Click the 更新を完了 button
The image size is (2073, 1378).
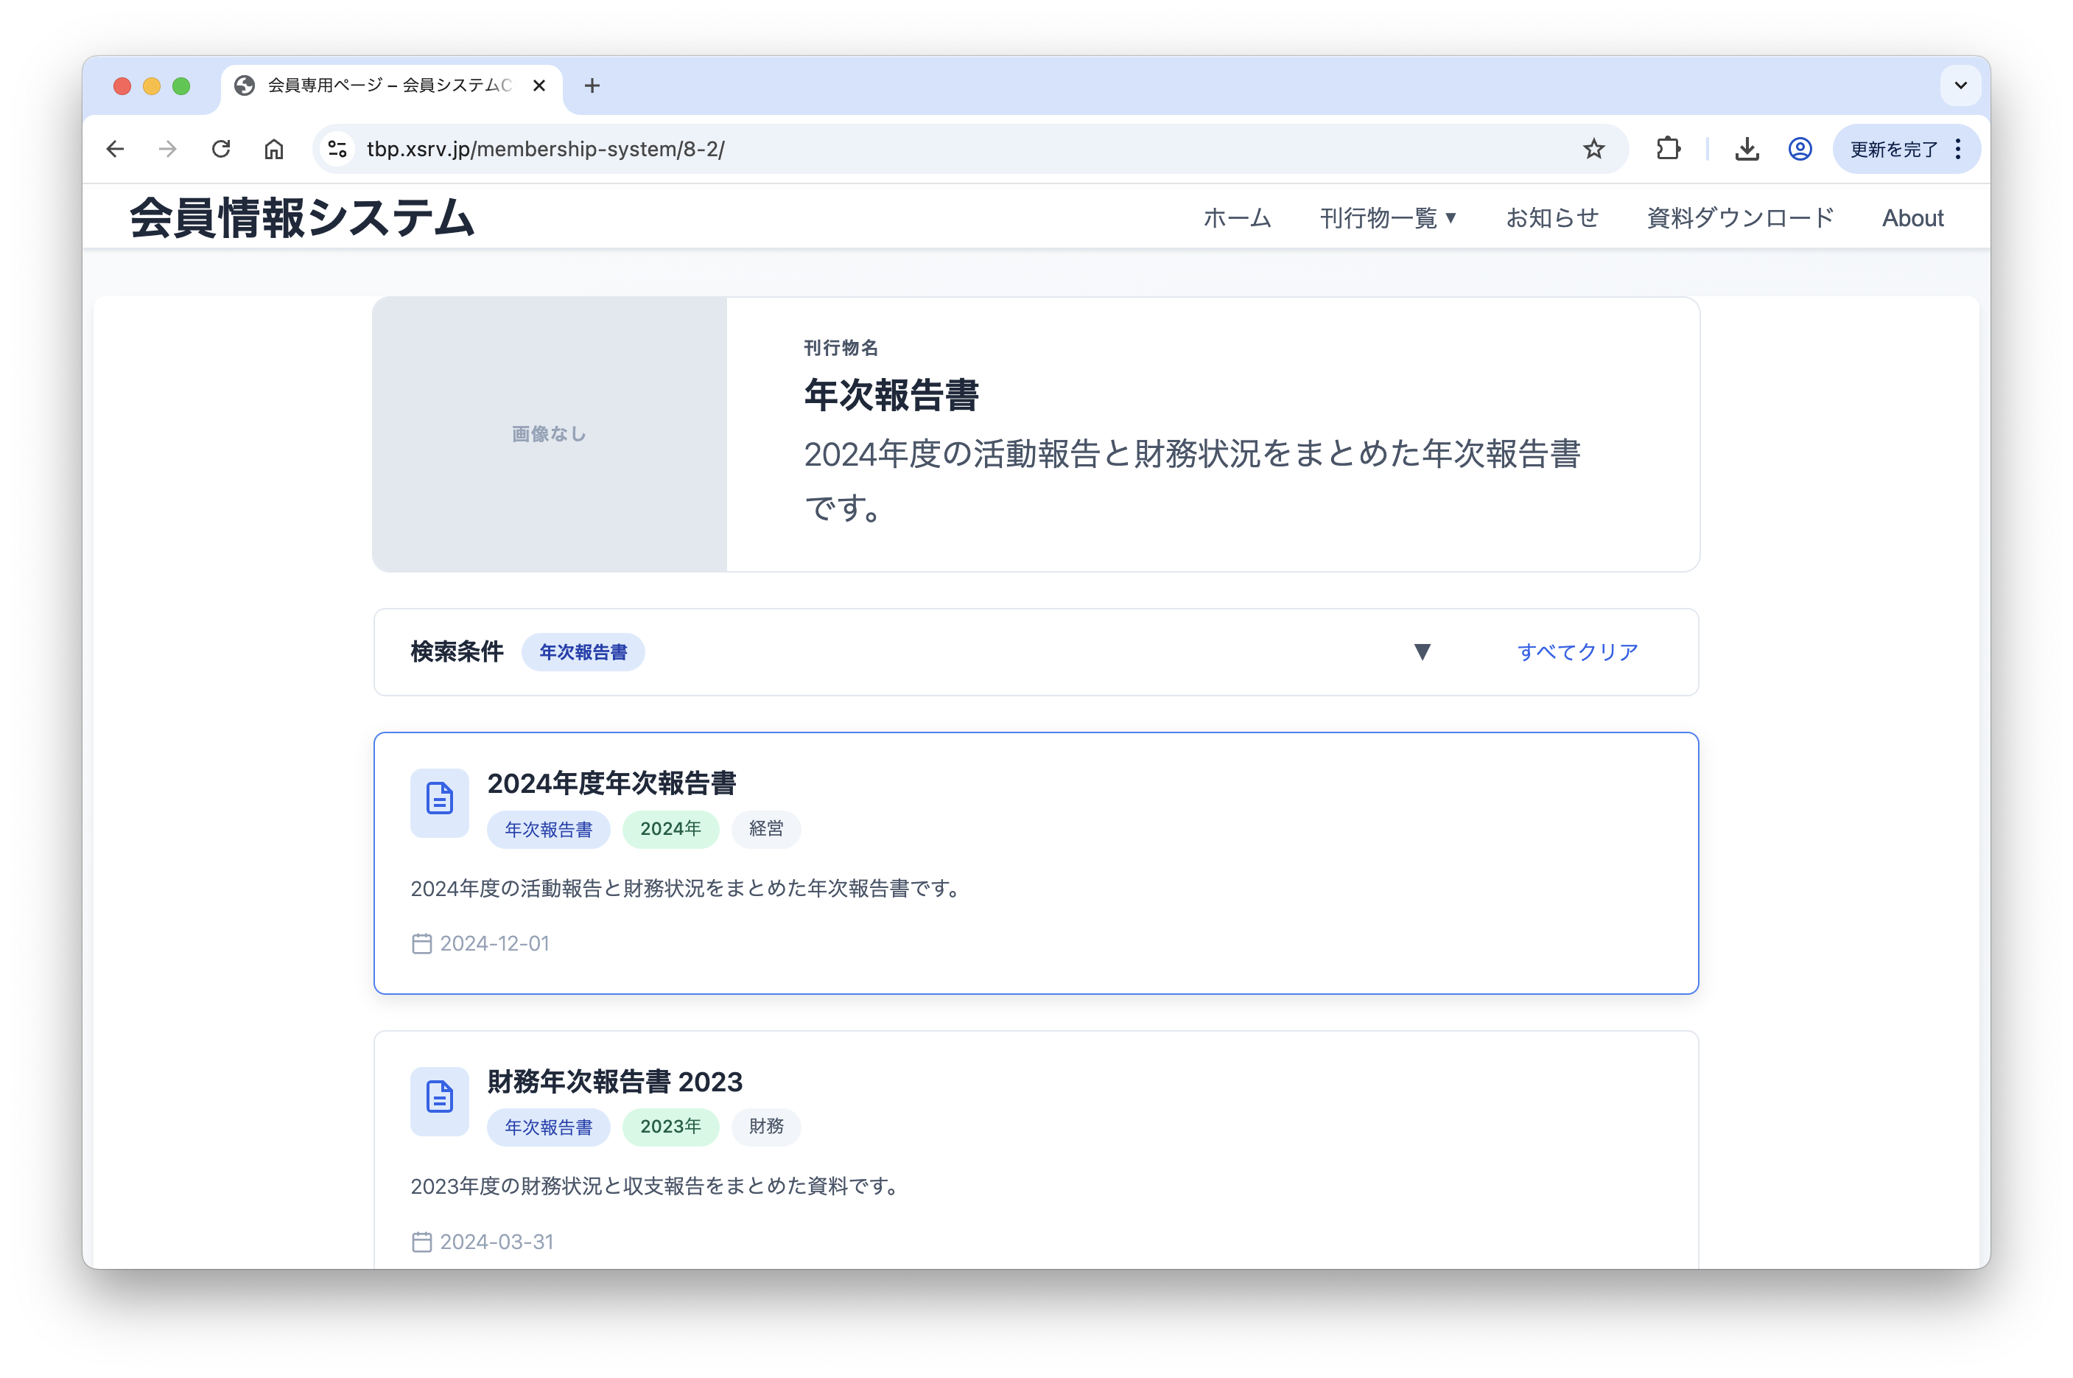coord(1895,149)
